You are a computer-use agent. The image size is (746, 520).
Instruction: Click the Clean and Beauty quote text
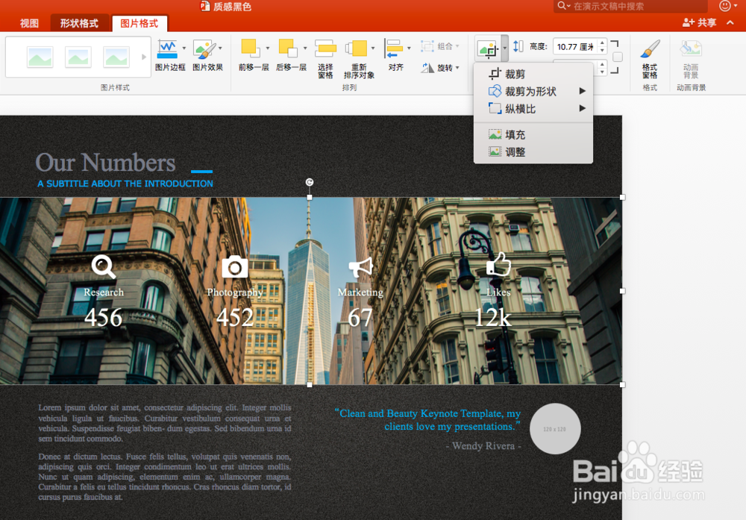(x=427, y=419)
